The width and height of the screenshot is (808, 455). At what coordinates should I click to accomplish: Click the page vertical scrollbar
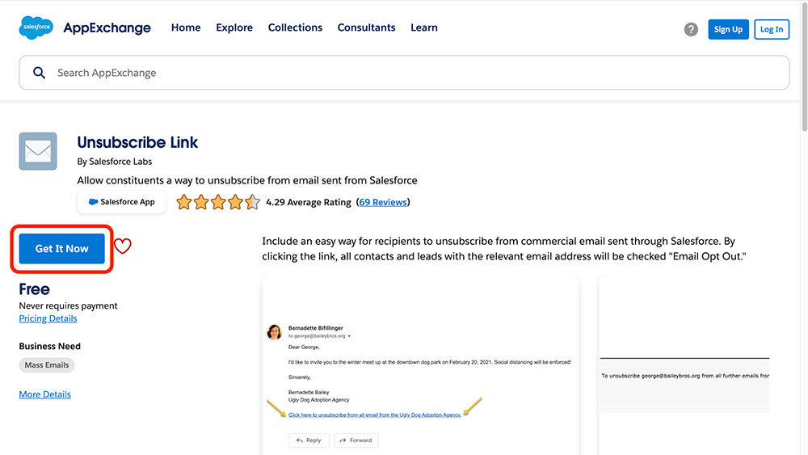pos(804,67)
